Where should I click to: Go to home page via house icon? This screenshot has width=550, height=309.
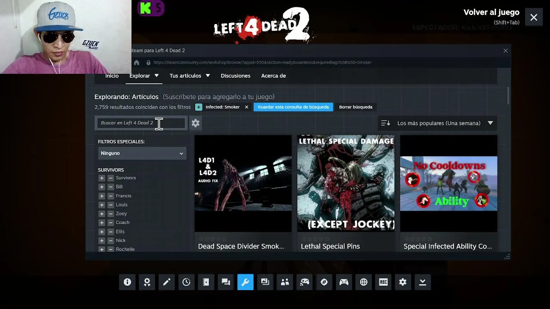[137, 63]
